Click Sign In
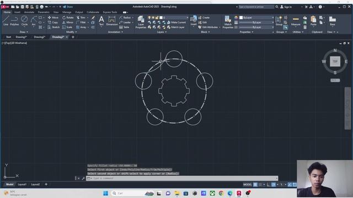Viewport: 353px width, 198px height. pos(286,7)
